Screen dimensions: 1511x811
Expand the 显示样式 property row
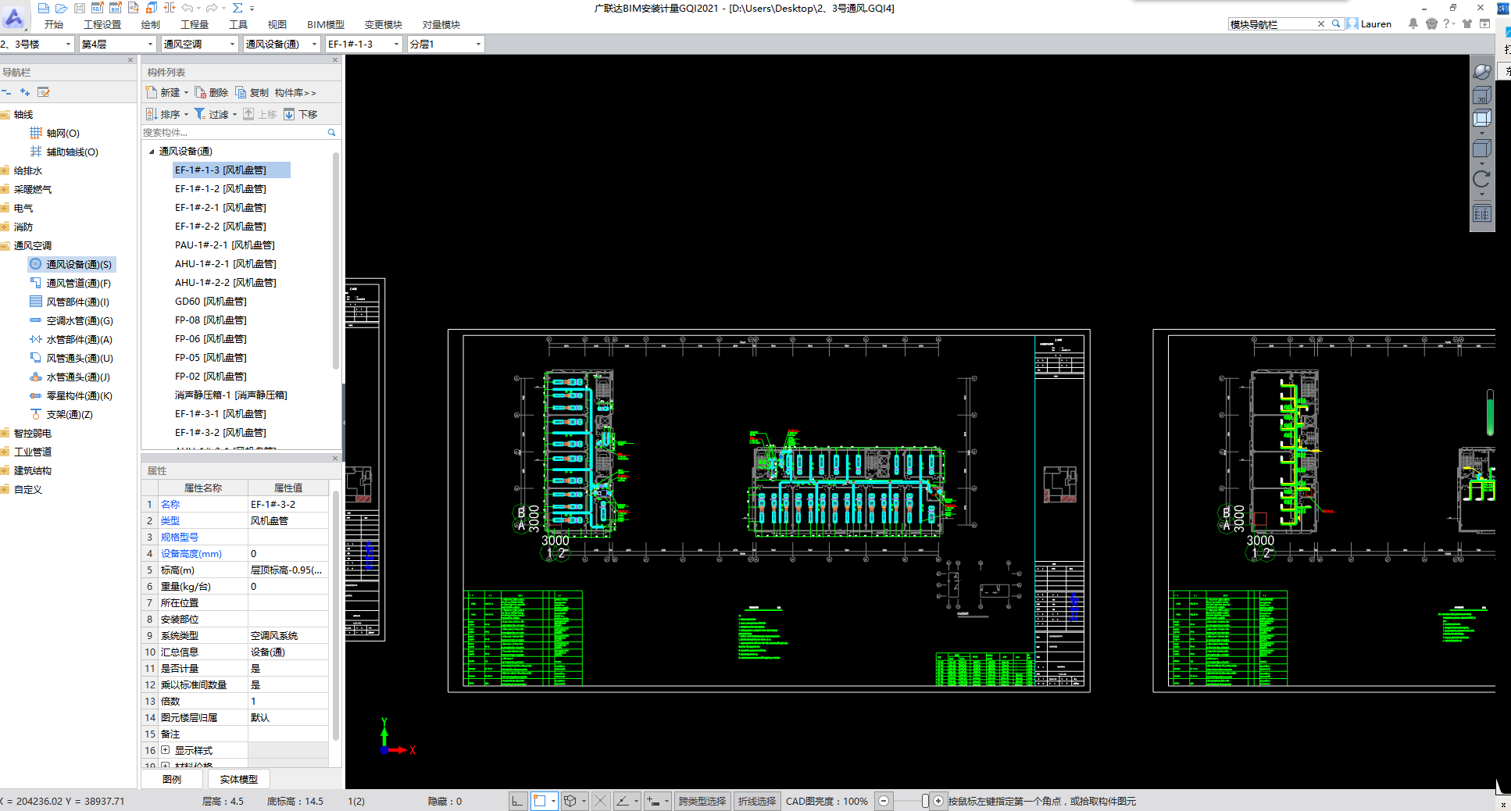(165, 750)
